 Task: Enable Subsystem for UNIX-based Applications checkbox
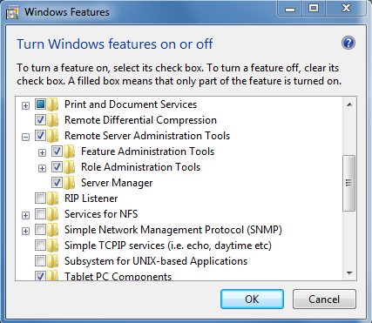pos(40,260)
